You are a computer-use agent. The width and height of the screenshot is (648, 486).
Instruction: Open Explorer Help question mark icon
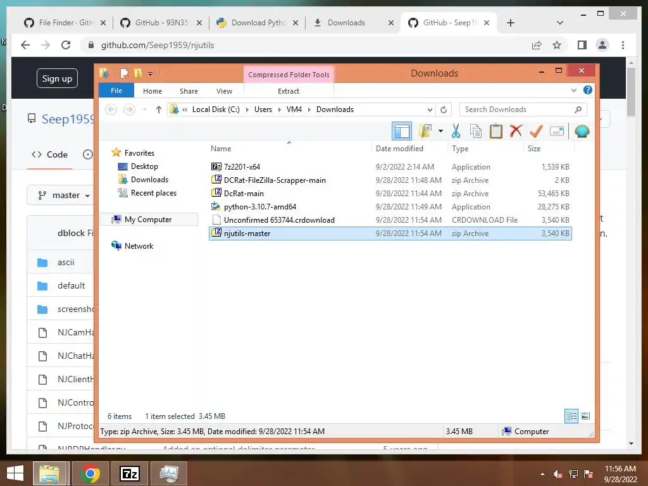(587, 90)
